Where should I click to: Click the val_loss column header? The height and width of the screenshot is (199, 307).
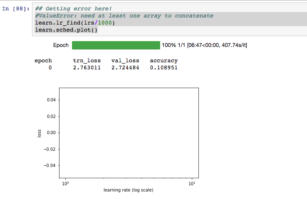[125, 61]
